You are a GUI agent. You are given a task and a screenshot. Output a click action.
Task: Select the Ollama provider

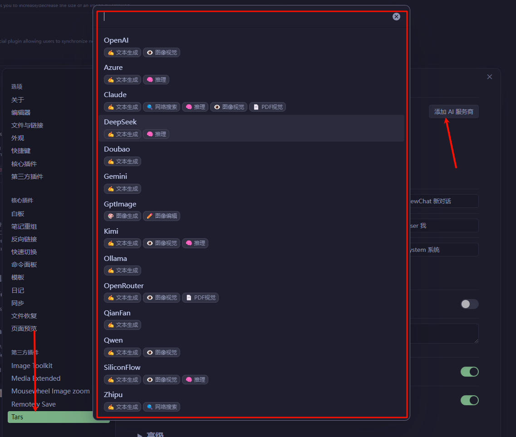tap(251, 265)
